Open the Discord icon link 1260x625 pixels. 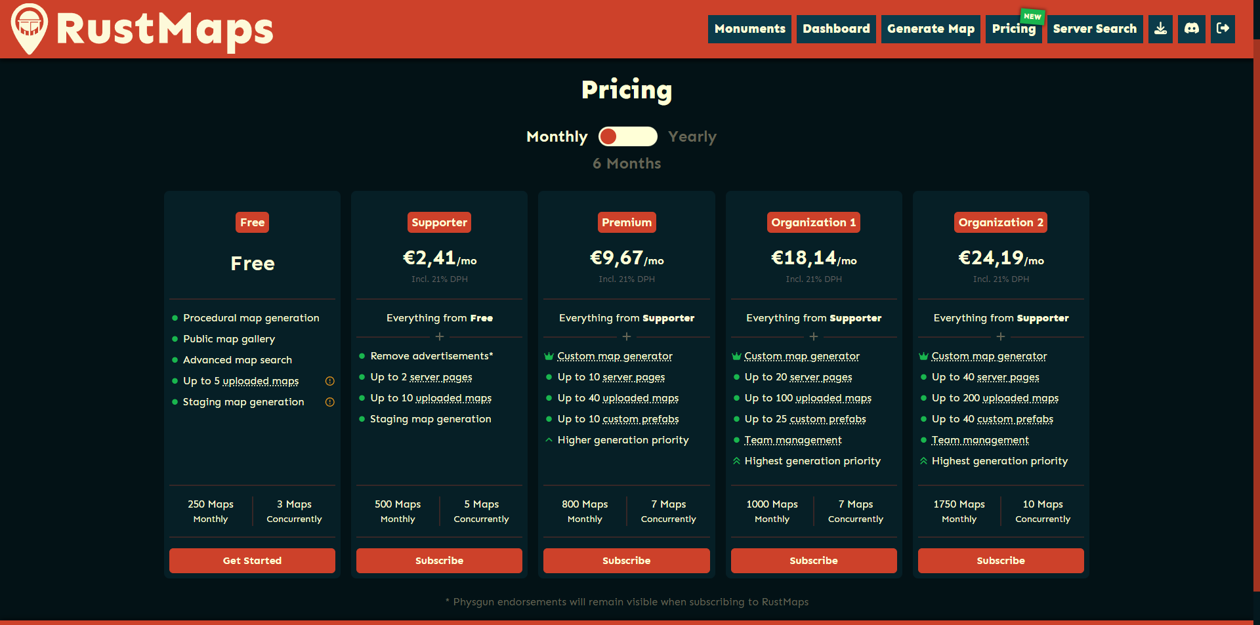click(1191, 29)
